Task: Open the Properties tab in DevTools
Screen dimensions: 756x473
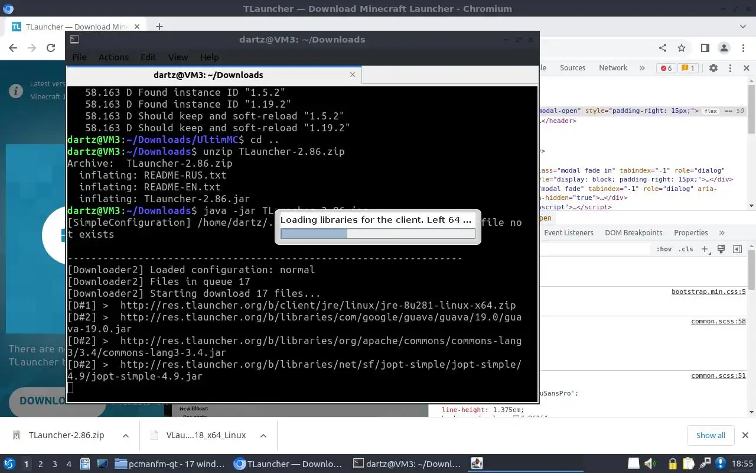Action: (691, 233)
